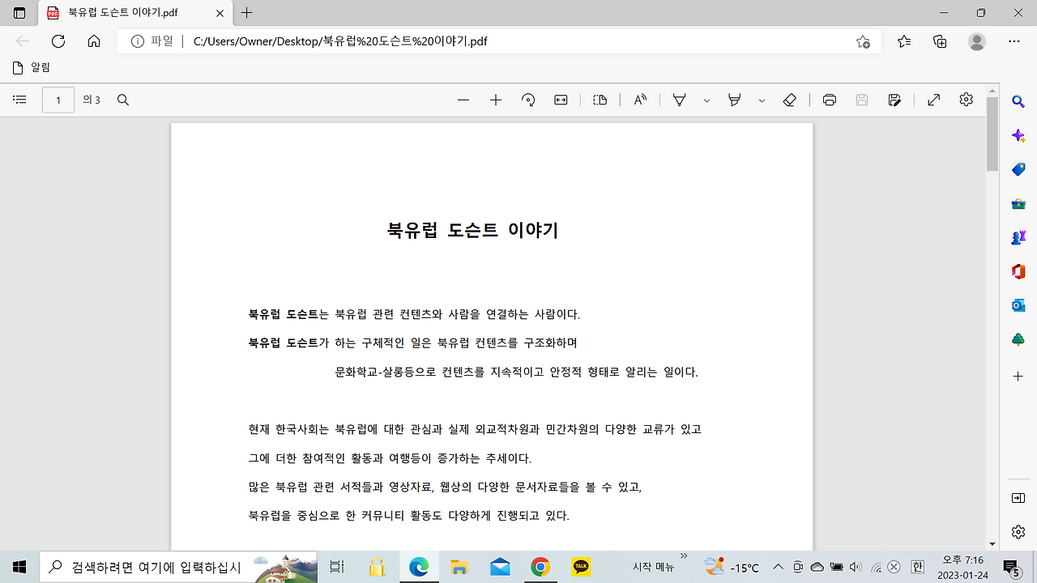Expand the Draw tool color options
Screen dimensions: 1037x583
coord(706,100)
